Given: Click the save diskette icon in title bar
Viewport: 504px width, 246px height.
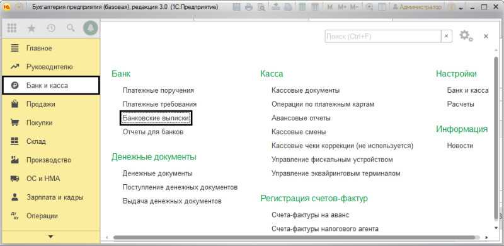Looking at the screenshot, I should pyautogui.click(x=237, y=7).
